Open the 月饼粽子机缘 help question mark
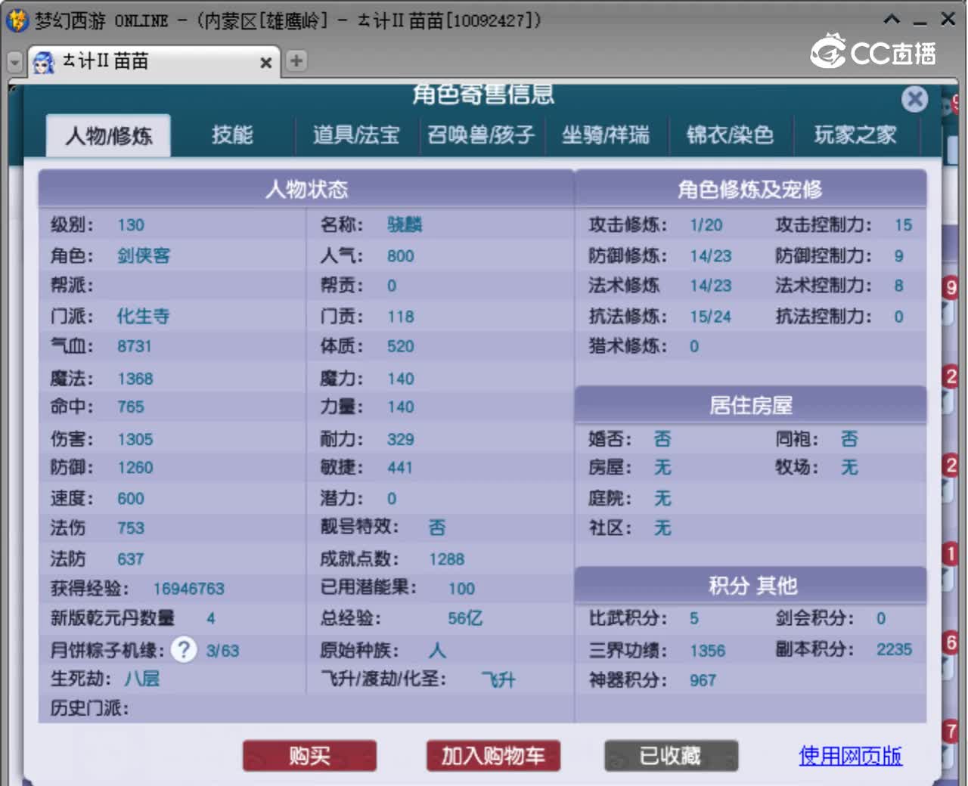The width and height of the screenshot is (968, 786). click(183, 649)
